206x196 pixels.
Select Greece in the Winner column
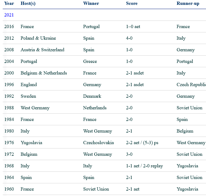coord(90,62)
